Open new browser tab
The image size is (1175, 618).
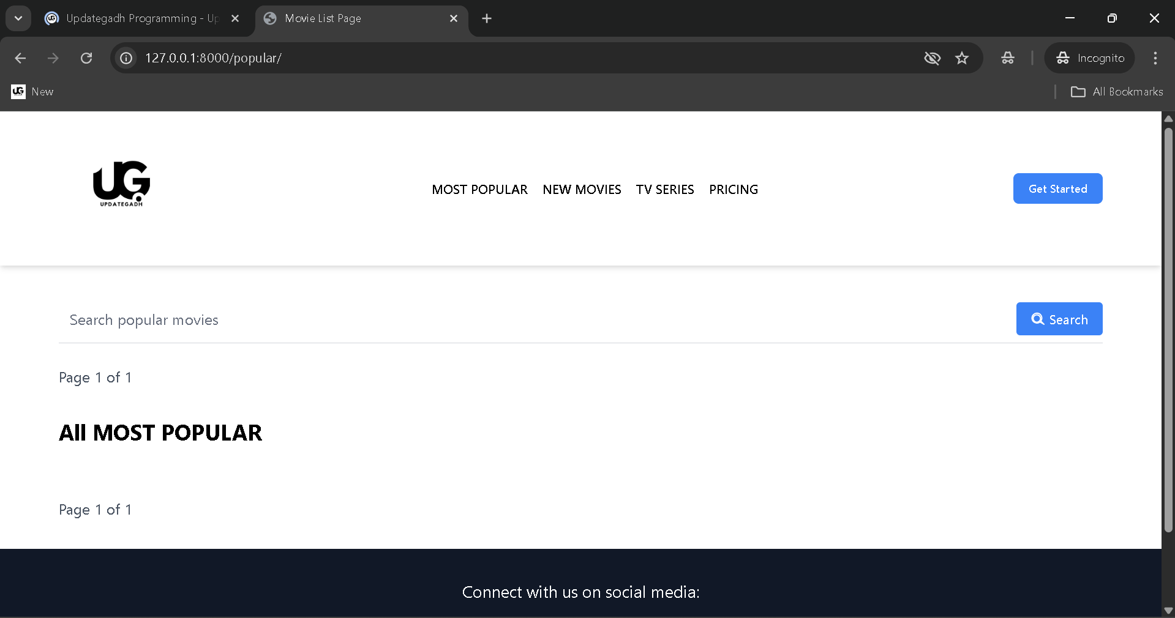487,18
